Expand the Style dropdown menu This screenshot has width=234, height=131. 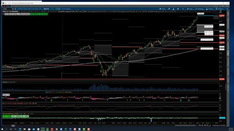point(190,9)
